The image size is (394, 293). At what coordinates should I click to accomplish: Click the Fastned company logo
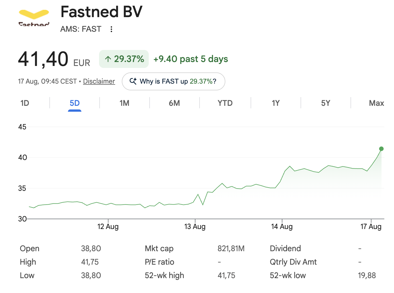coord(34,18)
